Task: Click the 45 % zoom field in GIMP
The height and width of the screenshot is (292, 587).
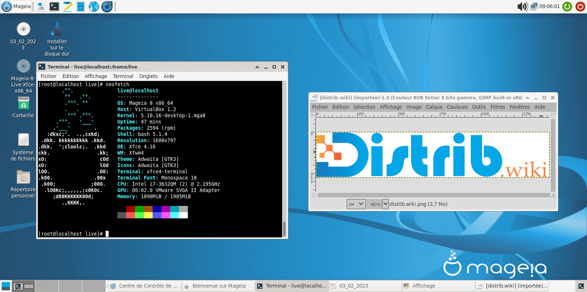Action: click(x=374, y=204)
